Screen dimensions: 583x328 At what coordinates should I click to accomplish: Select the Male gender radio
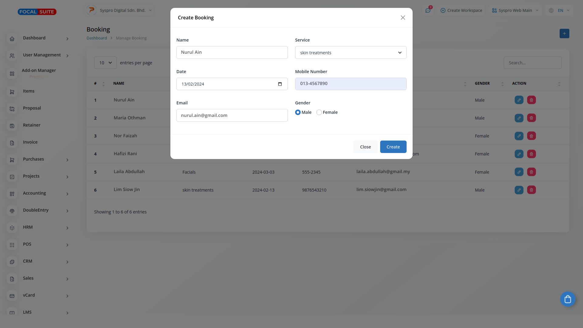click(x=298, y=112)
